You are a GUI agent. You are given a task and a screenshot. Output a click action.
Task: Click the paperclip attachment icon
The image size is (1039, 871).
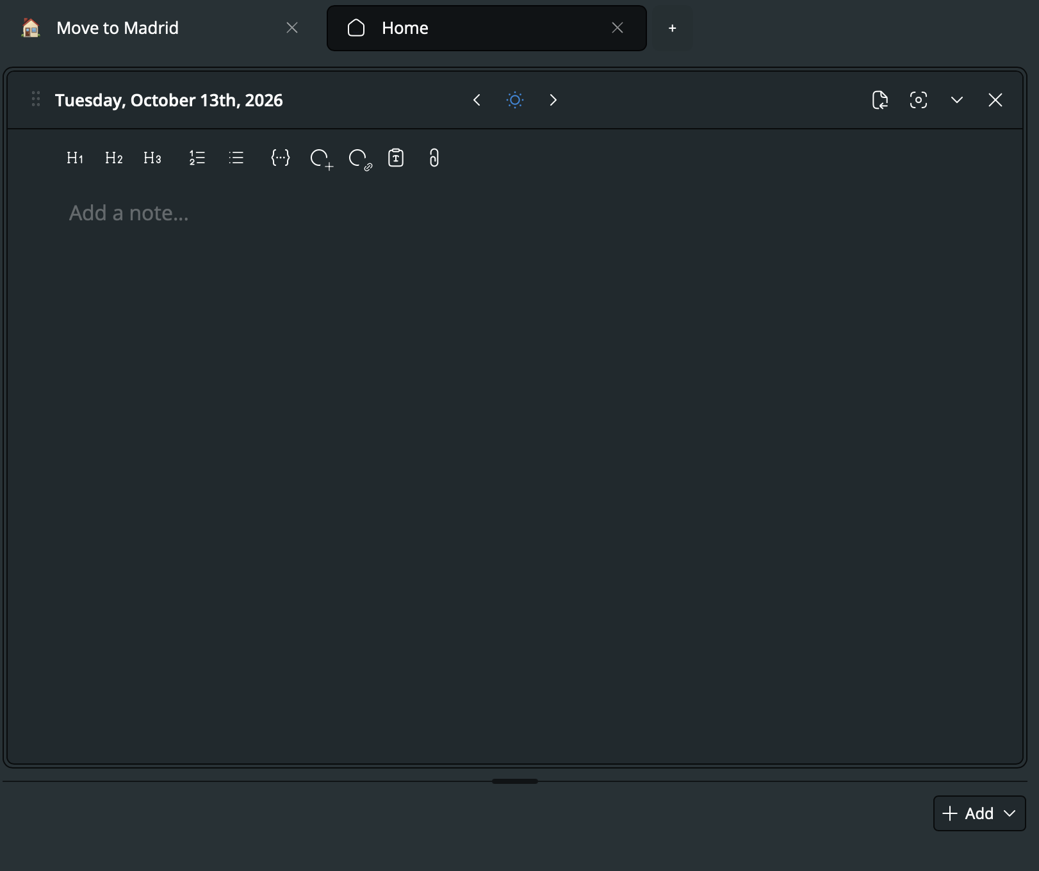(x=434, y=158)
